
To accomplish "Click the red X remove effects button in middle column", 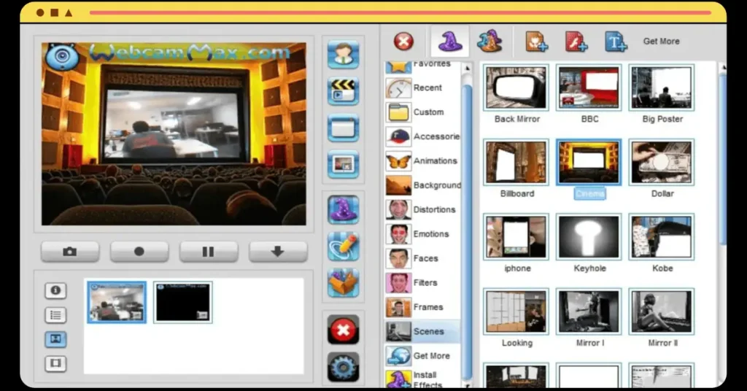I will point(343,330).
